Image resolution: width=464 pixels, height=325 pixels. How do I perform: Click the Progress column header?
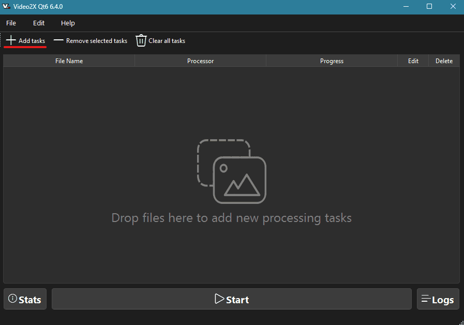(x=332, y=61)
